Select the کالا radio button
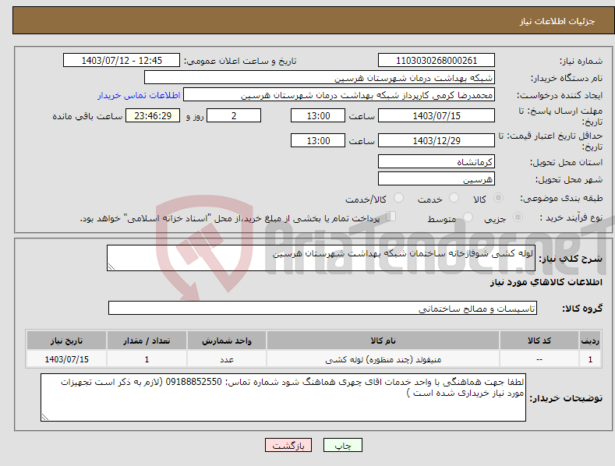Viewport: 615px width, 466px height. (x=498, y=198)
